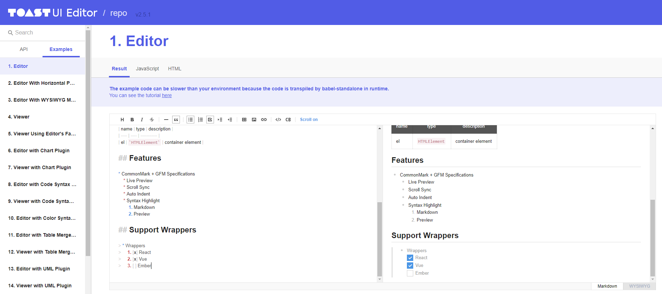The width and height of the screenshot is (662, 294).
Task: Toggle unordered bullet list
Action: 190,120
